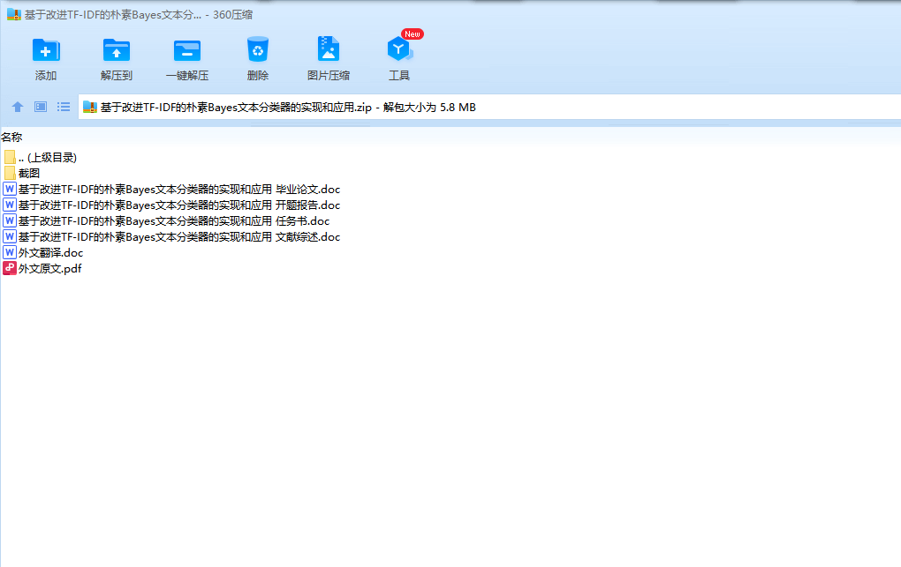Click the 添加 label under the add icon

point(46,75)
